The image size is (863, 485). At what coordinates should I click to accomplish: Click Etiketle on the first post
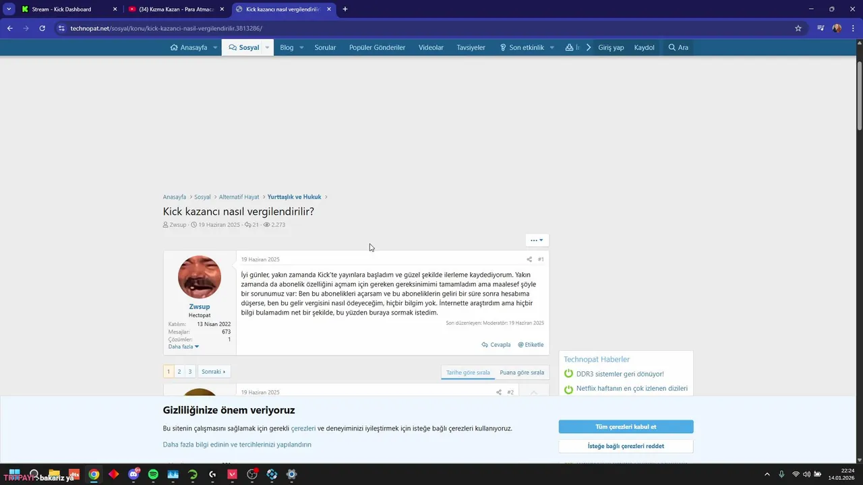click(531, 345)
